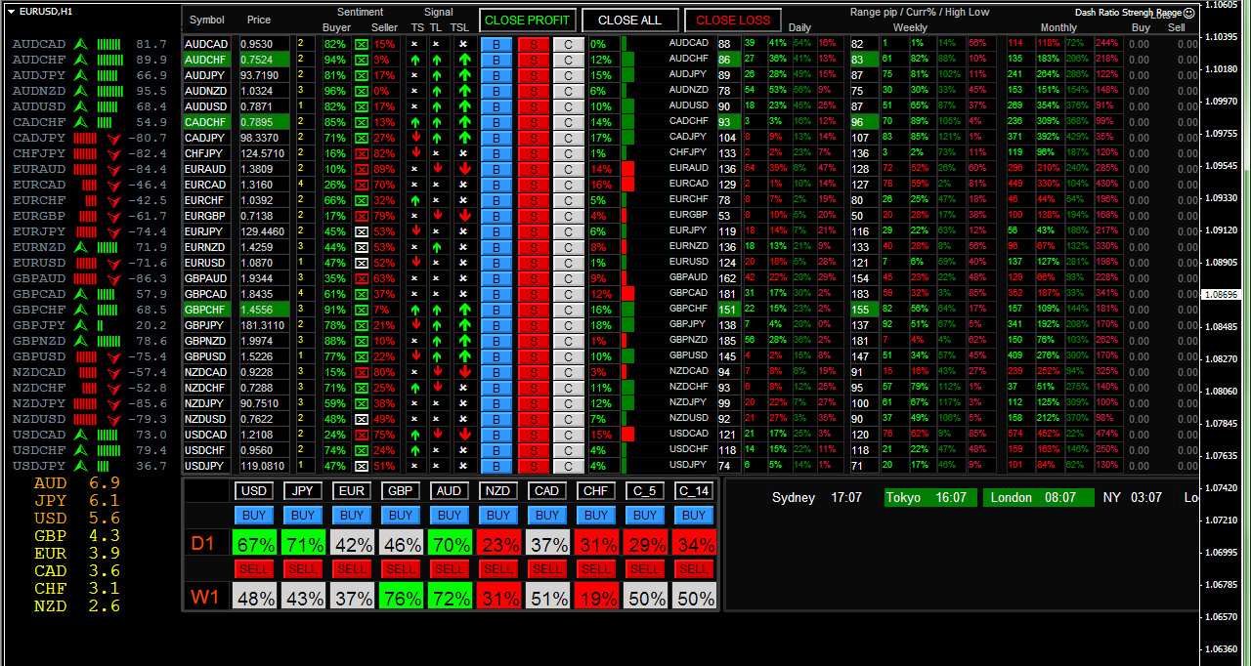Viewport: 1251px width, 666px height.
Task: Click the red down arrow beside GBPAUD in left list
Action: pos(114,279)
